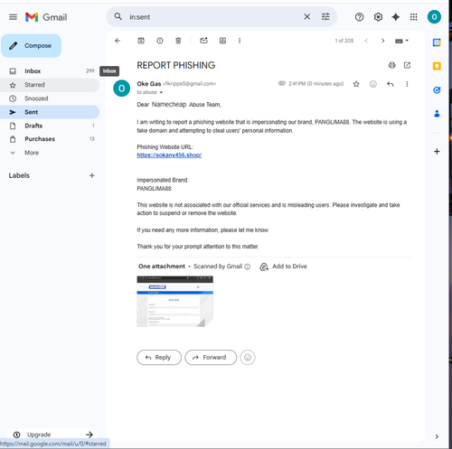Go to the older conversation arrow
The width and height of the screenshot is (452, 449).
point(382,41)
